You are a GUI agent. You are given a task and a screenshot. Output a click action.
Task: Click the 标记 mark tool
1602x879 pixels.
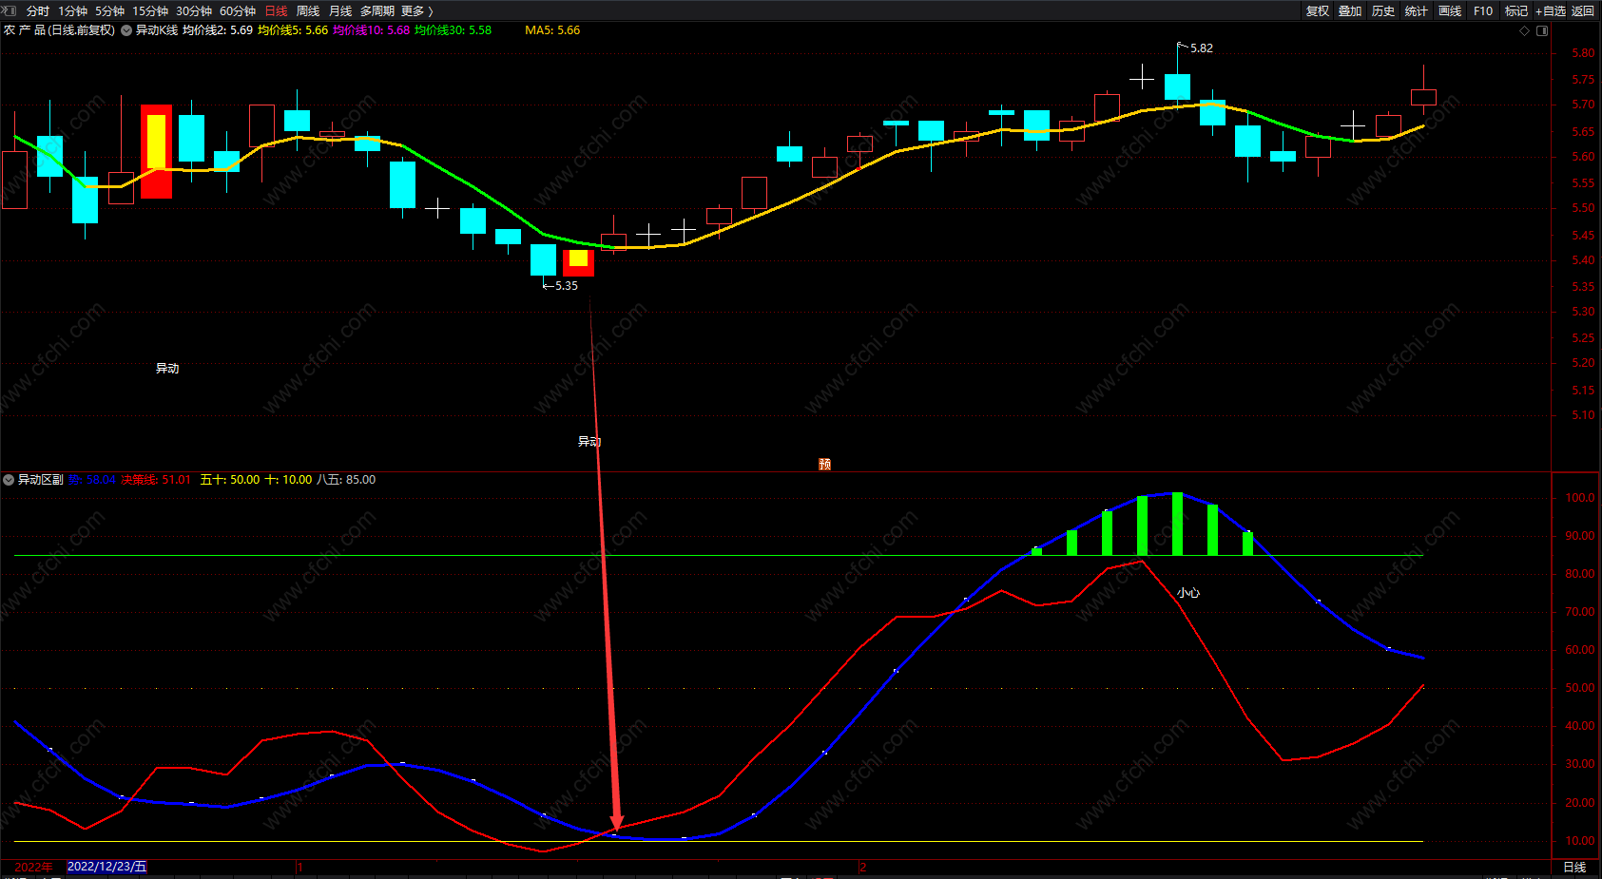[x=1516, y=10]
